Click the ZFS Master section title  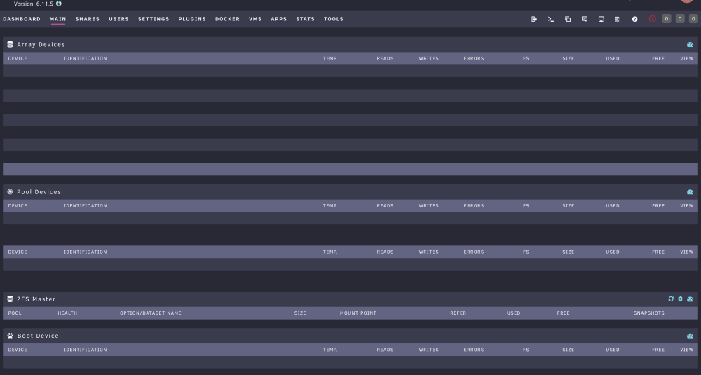(36, 299)
